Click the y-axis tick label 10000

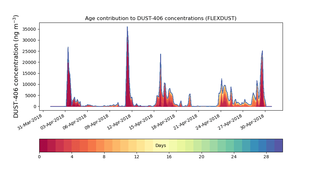pos(29,84)
